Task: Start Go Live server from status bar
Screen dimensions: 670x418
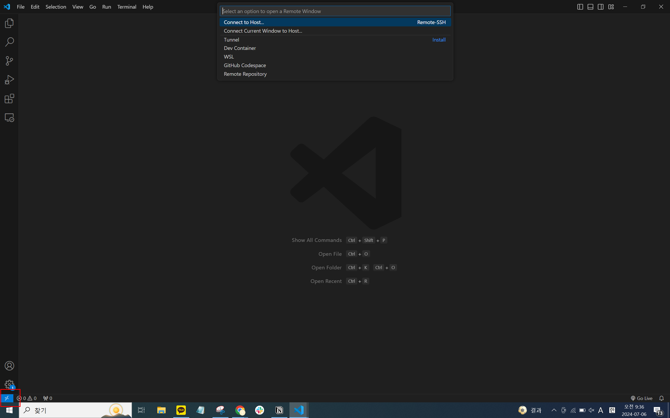Action: (642, 398)
